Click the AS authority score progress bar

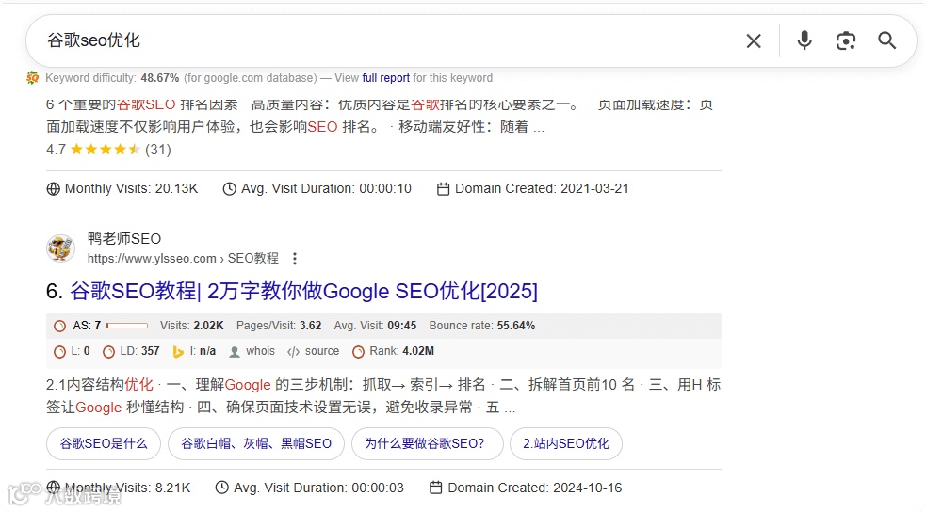tap(127, 326)
